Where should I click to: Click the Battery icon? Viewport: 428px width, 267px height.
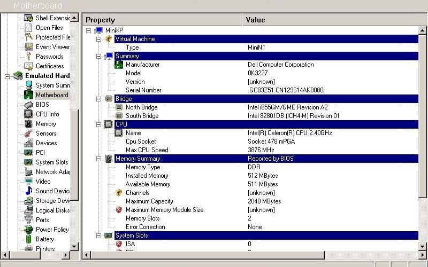pyautogui.click(x=28, y=239)
